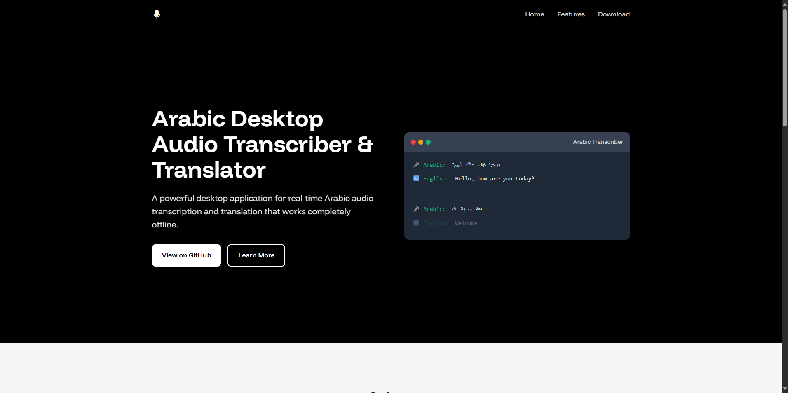
Task: Select the translated text "Hello, how are you today?"
Action: tap(494, 178)
